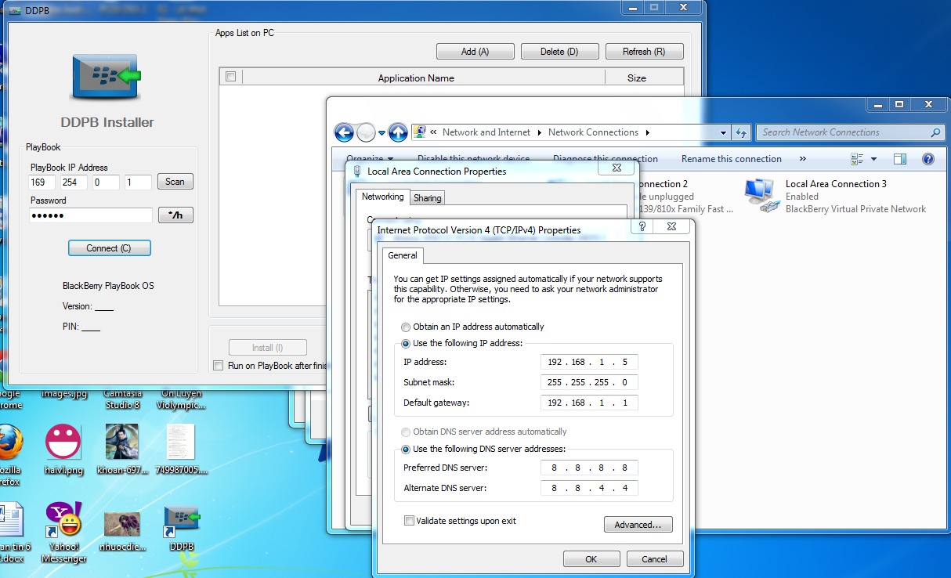Image resolution: width=951 pixels, height=578 pixels.
Task: Tick the select-all checkbox in apps list
Action: pos(230,77)
